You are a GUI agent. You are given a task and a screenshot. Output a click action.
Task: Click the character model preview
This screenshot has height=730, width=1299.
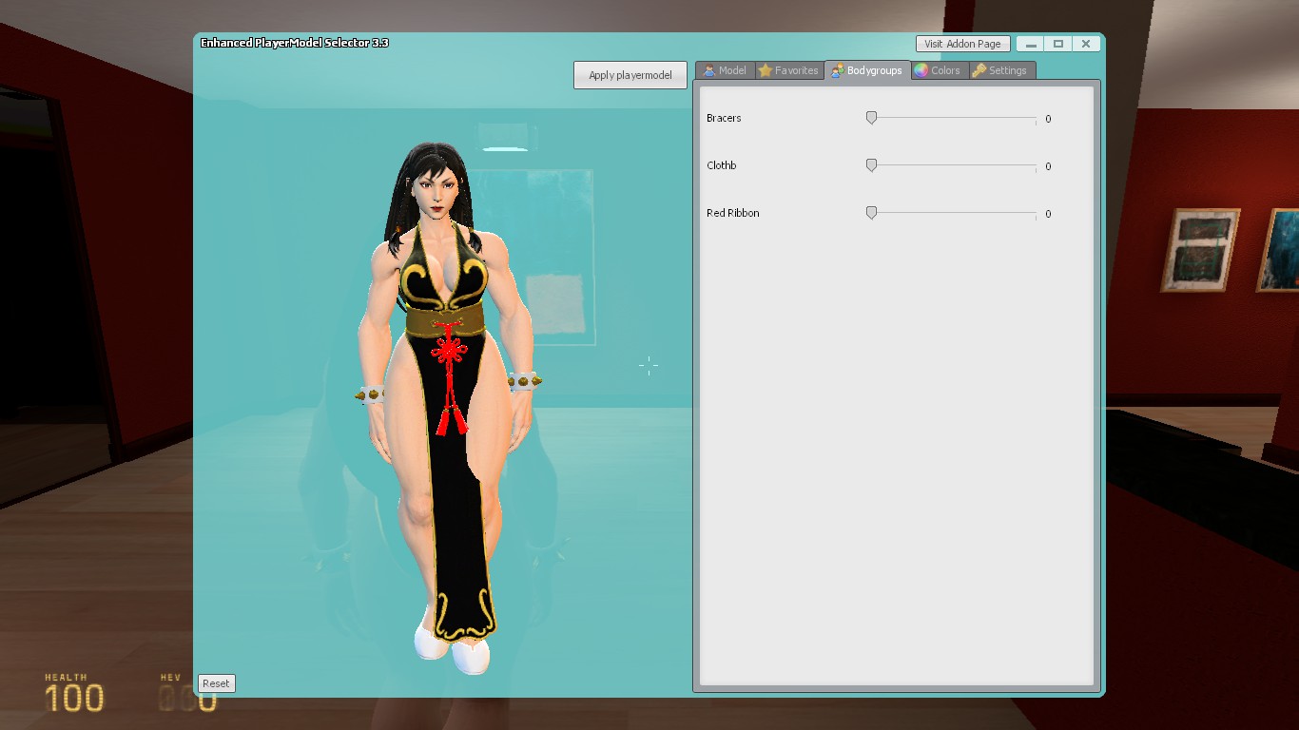click(x=447, y=409)
